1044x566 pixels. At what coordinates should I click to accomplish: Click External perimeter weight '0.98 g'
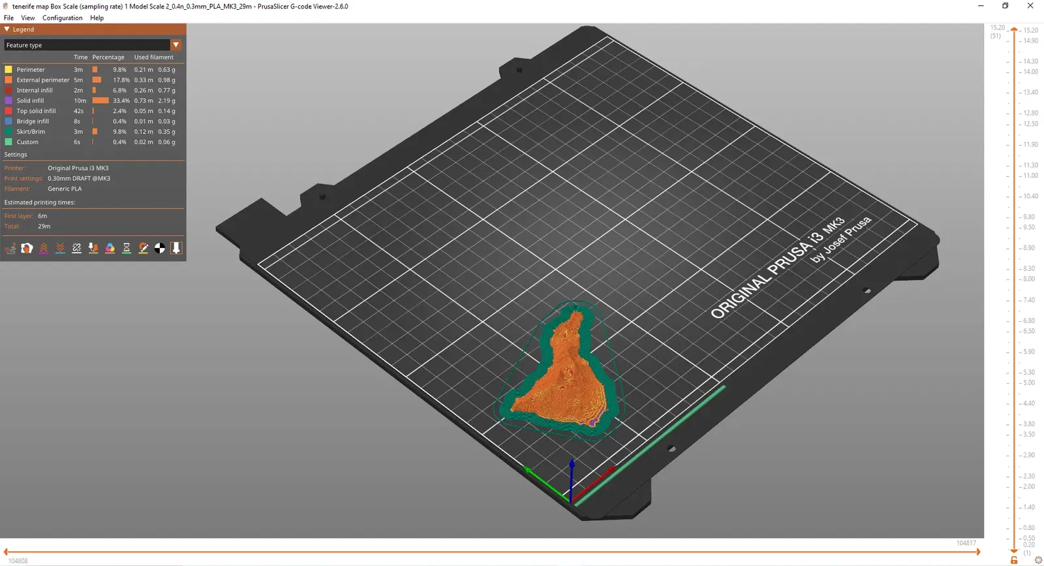pos(166,80)
